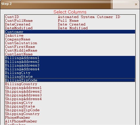Choose the CustLastName column
This screenshot has height=125, width=140.
[x=70, y=54]
